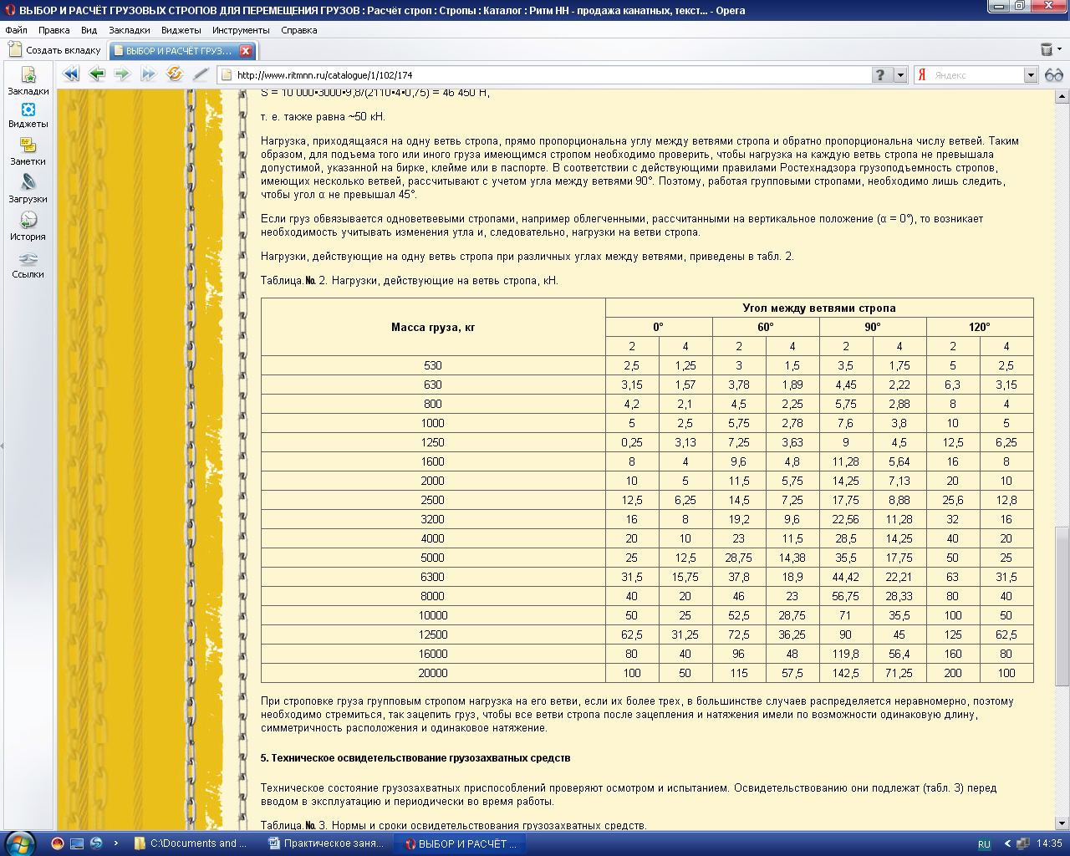The width and height of the screenshot is (1070, 856).
Task: Open the closed tabs trash icon
Action: pyautogui.click(x=1047, y=50)
